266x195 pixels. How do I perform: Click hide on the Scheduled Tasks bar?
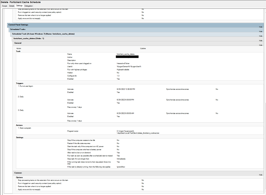tap(261, 31)
